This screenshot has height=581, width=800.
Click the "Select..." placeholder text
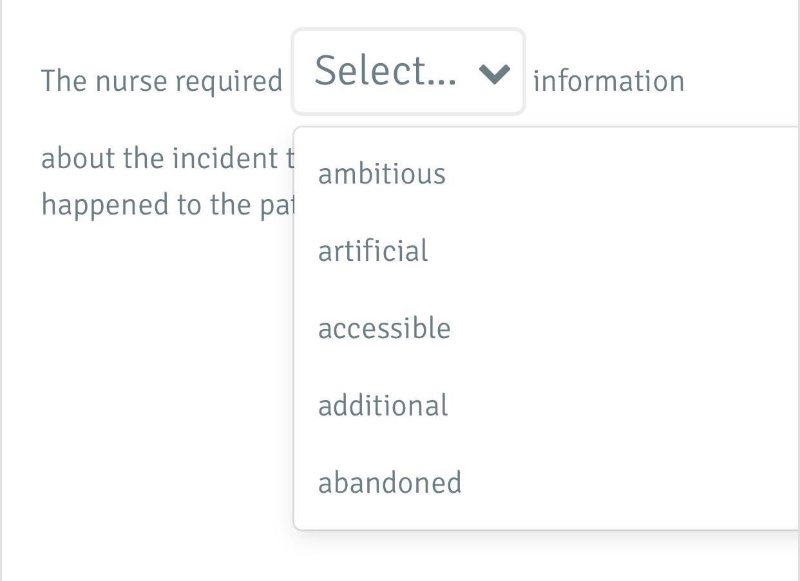point(385,71)
